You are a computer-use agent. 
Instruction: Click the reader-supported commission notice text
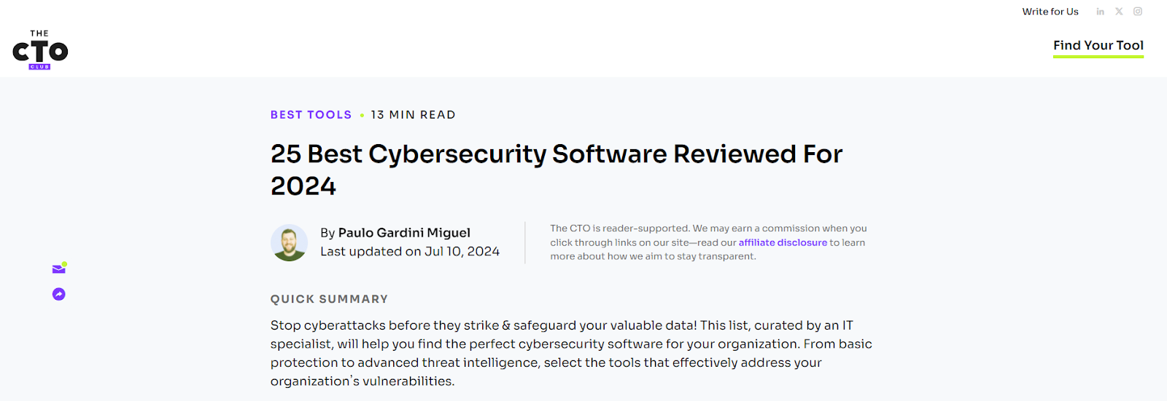[x=708, y=242]
